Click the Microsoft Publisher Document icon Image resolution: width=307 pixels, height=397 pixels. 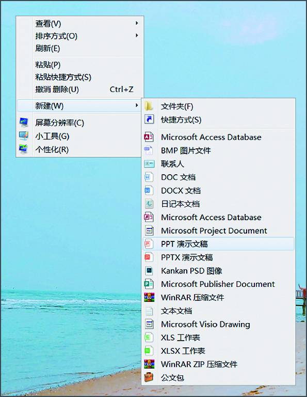pos(149,284)
